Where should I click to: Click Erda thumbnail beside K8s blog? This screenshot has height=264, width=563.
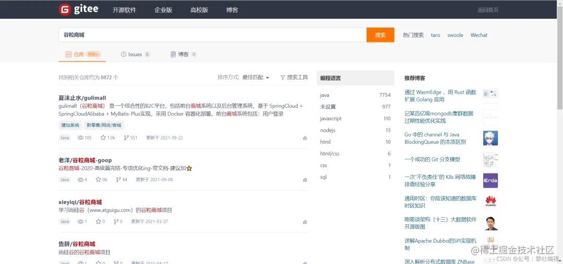pyautogui.click(x=491, y=180)
